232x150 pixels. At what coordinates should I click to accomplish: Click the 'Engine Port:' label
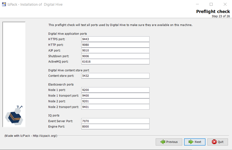coord(56,127)
